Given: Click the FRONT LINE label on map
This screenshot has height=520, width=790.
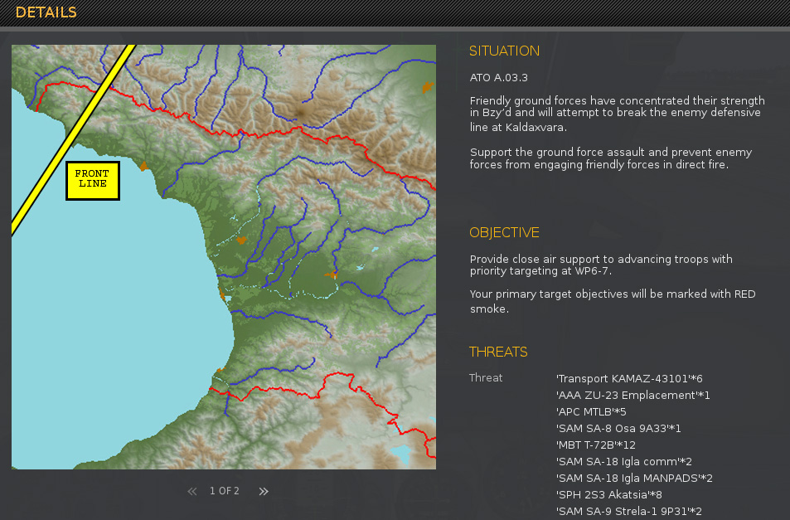Looking at the screenshot, I should point(93,181).
